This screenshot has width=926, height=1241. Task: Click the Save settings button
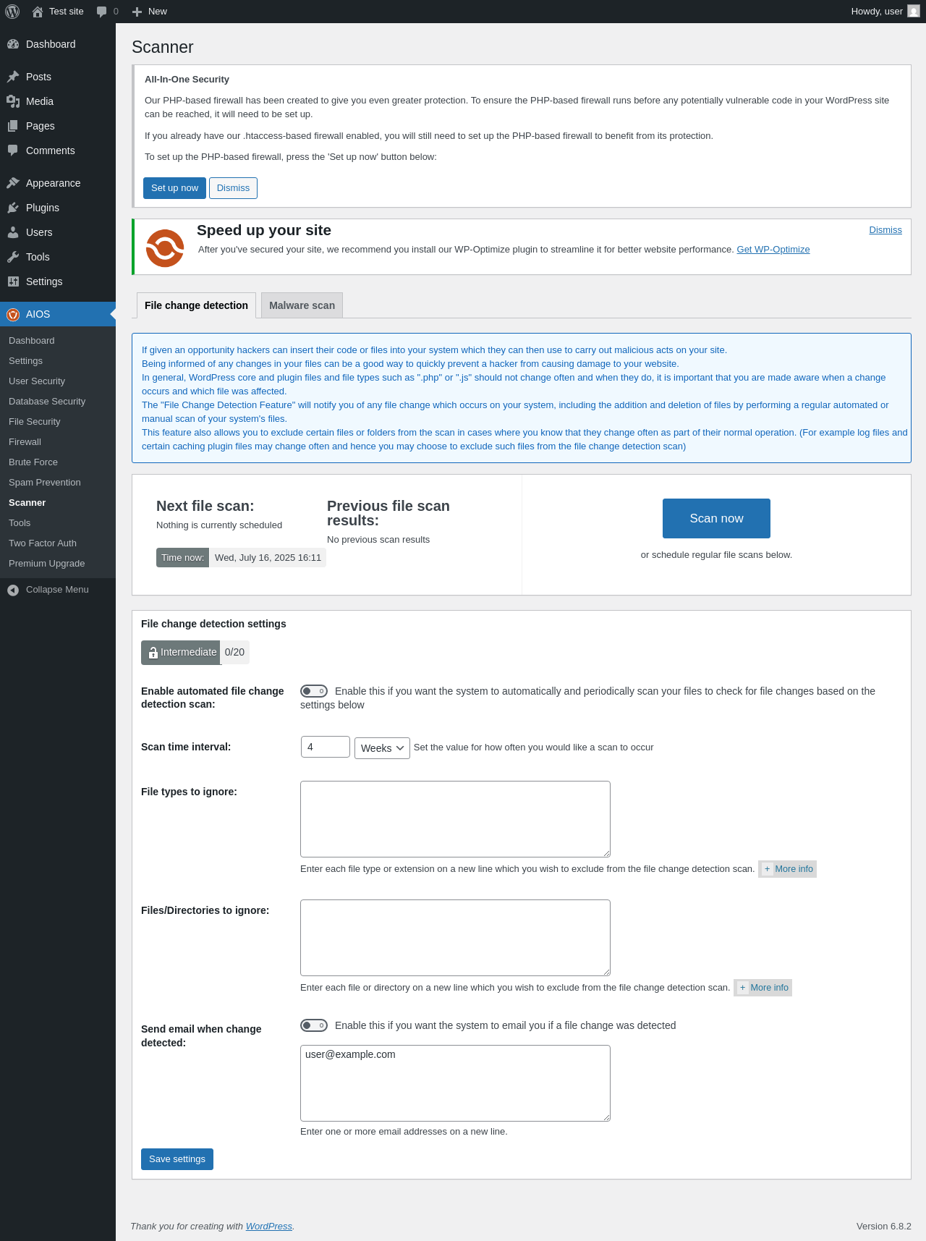177,1159
